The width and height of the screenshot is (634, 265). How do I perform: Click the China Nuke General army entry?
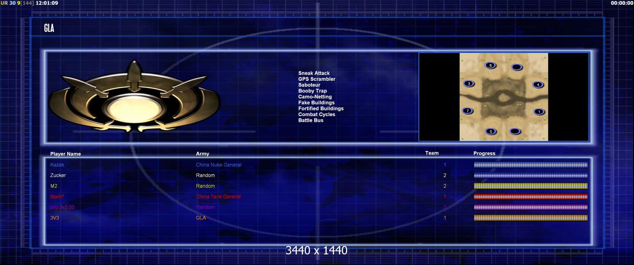pyautogui.click(x=219, y=165)
